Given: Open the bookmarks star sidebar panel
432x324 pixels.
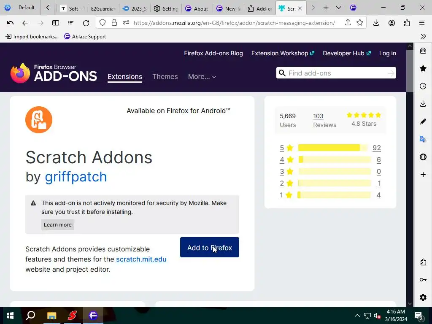Looking at the screenshot, I should [x=423, y=68].
